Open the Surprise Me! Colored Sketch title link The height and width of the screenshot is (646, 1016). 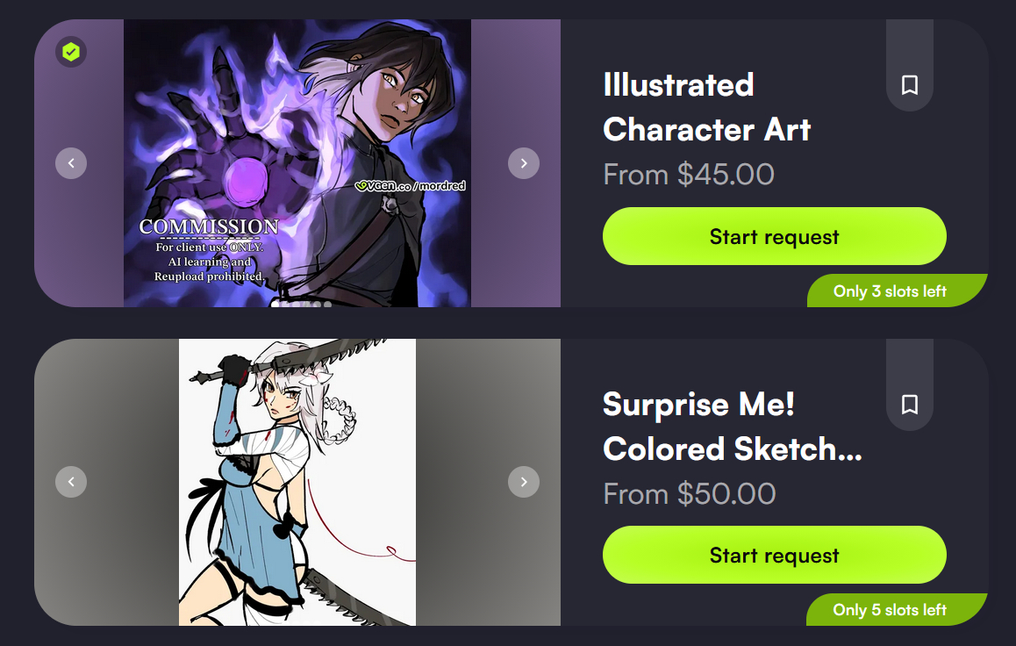coord(733,427)
